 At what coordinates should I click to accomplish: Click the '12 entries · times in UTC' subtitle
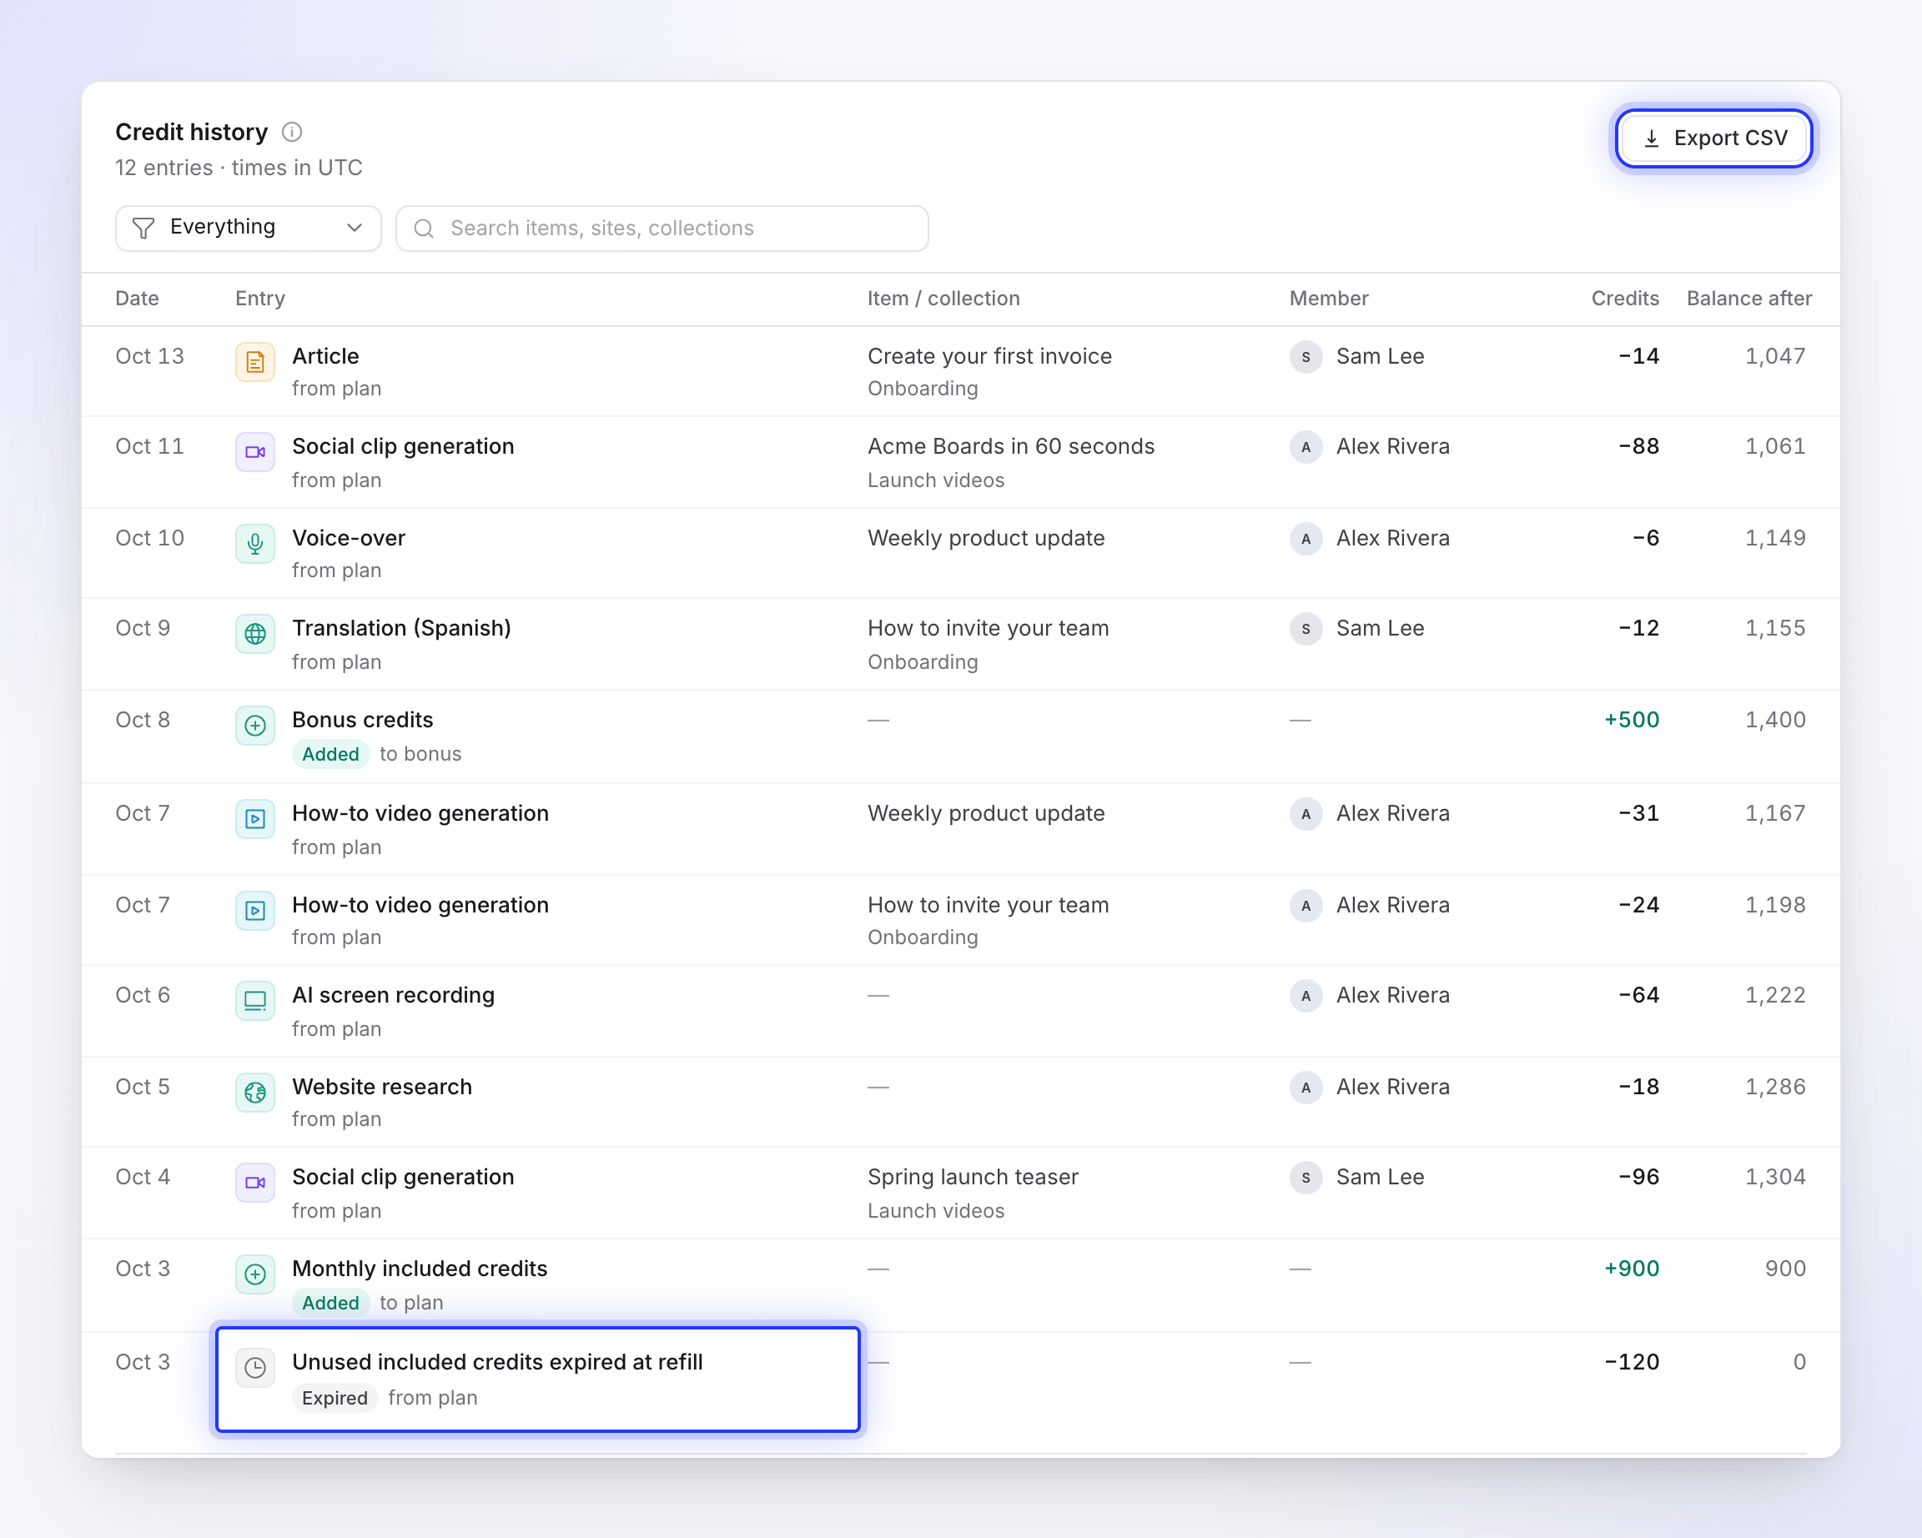pyautogui.click(x=239, y=168)
